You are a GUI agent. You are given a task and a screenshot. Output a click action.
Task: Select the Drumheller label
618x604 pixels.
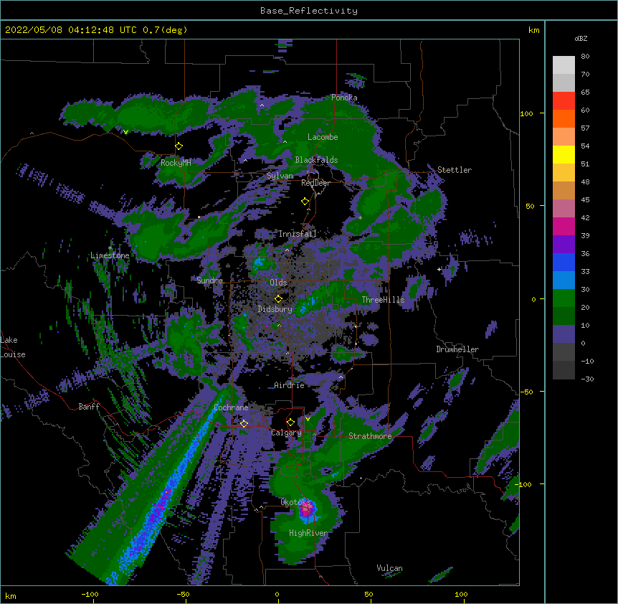click(457, 349)
